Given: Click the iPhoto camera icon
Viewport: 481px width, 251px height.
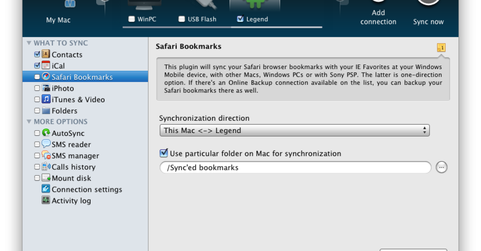Looking at the screenshot, I should pyautogui.click(x=46, y=88).
